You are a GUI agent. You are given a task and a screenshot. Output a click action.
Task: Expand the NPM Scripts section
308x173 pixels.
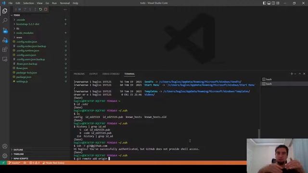click(39, 159)
